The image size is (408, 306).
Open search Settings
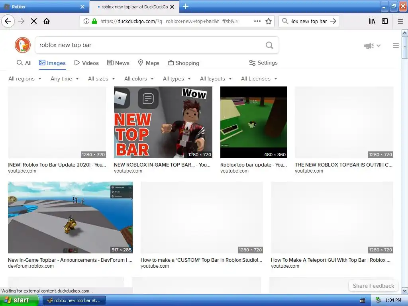click(263, 63)
